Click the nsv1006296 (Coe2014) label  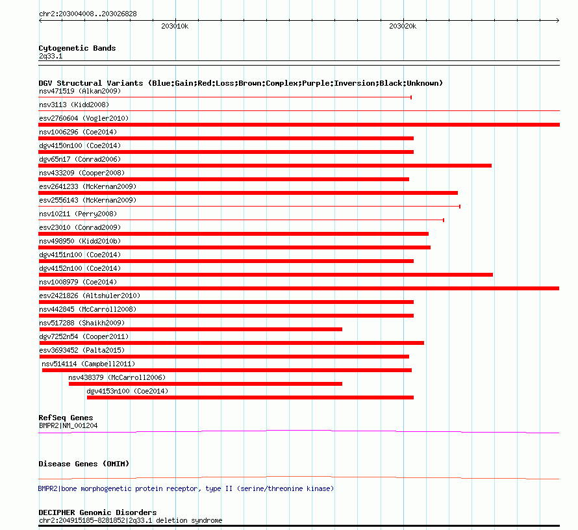click(78, 132)
